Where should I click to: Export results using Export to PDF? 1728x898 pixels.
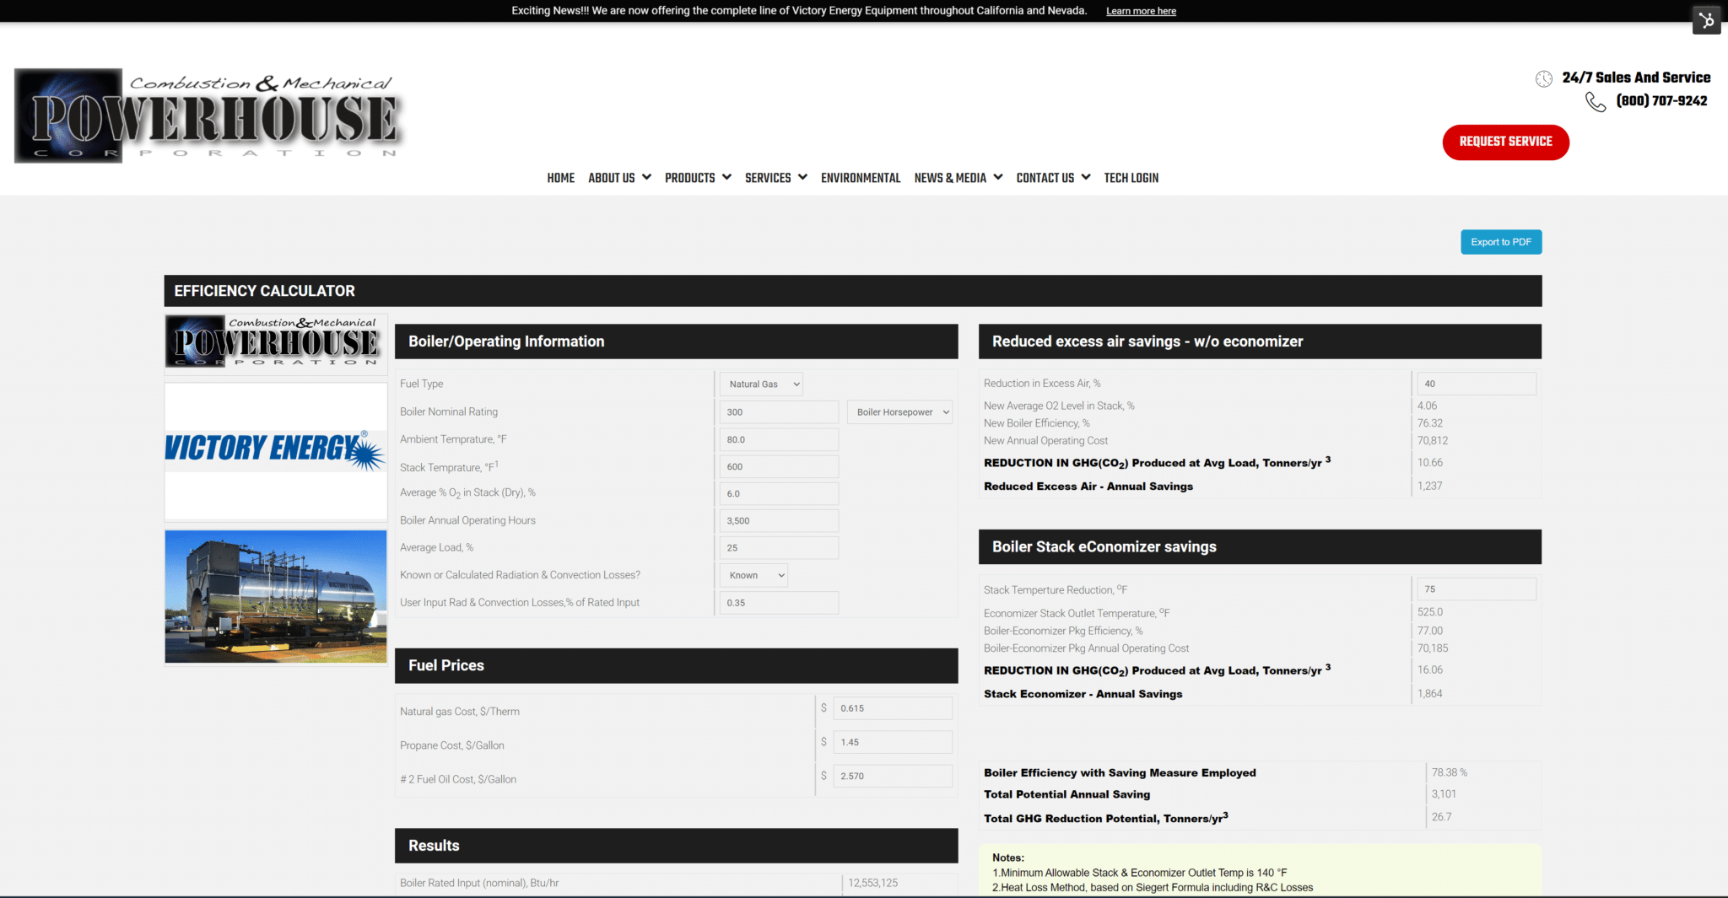1500,242
